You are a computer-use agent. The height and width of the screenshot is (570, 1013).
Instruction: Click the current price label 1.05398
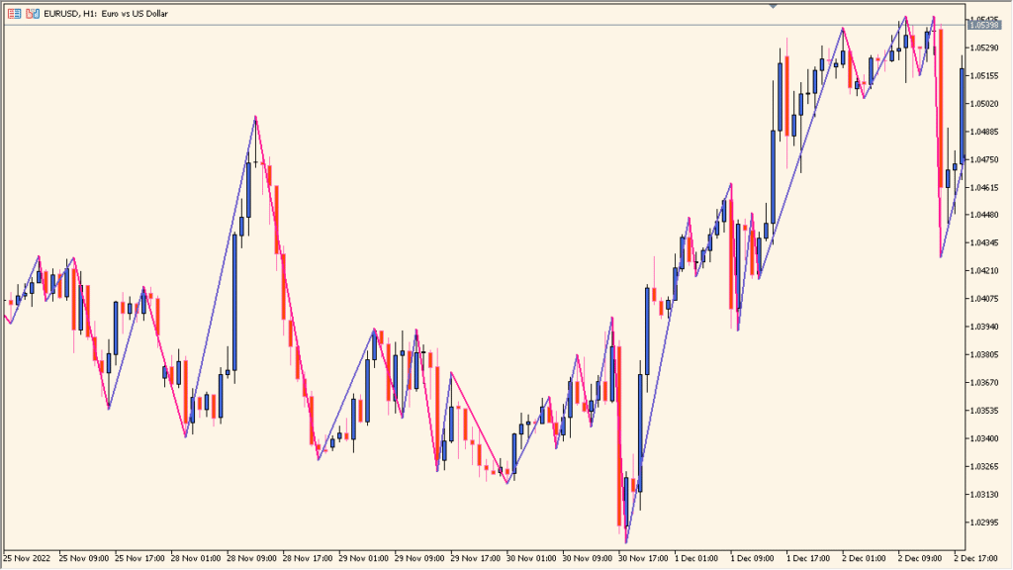click(x=985, y=25)
